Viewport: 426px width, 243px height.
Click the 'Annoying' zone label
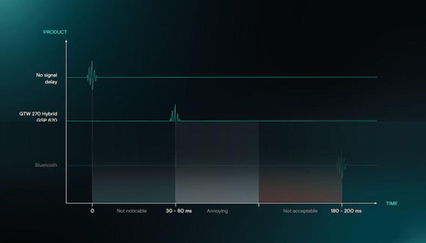click(x=217, y=211)
